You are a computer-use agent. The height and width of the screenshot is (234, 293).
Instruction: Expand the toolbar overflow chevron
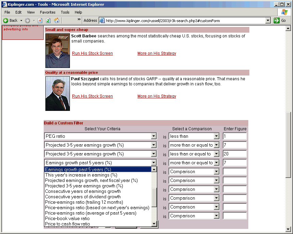pos(79,19)
